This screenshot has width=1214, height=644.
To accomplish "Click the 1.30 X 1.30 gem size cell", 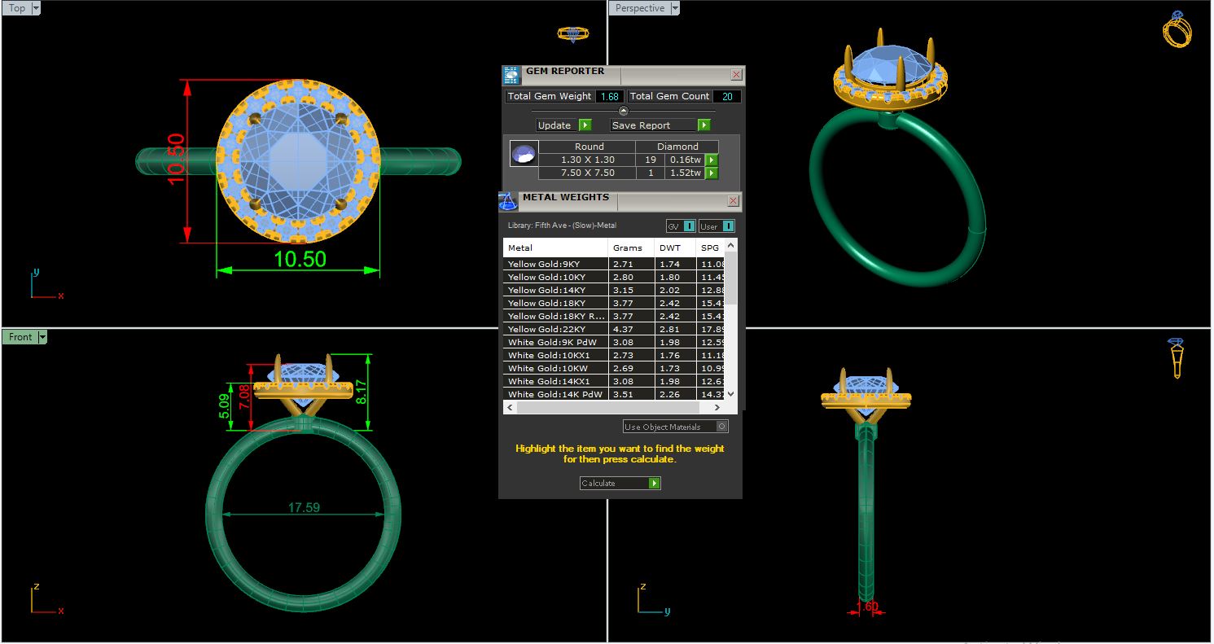I will 588,160.
